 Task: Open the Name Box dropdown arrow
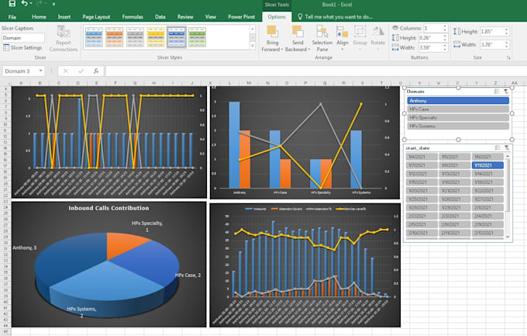(x=40, y=71)
